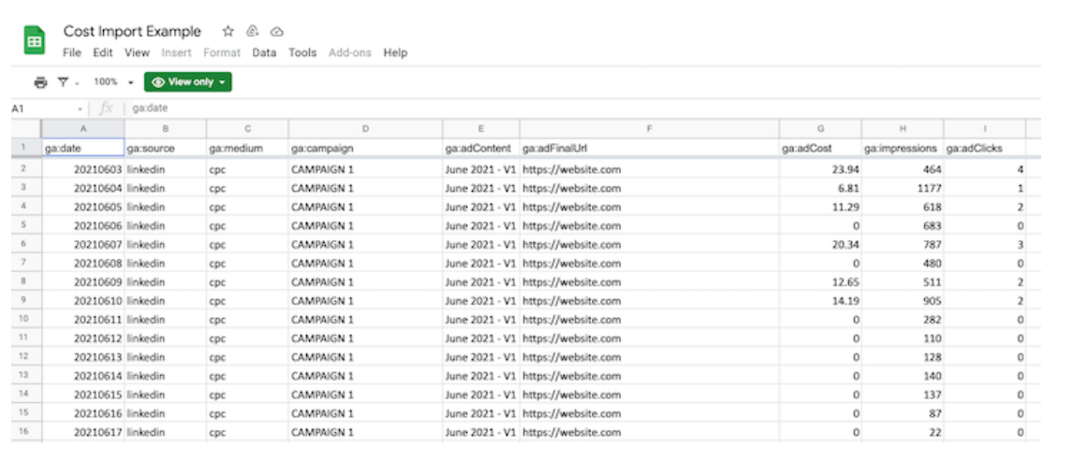Click the move to Drive folder icon
The width and height of the screenshot is (1072, 475).
[x=252, y=32]
